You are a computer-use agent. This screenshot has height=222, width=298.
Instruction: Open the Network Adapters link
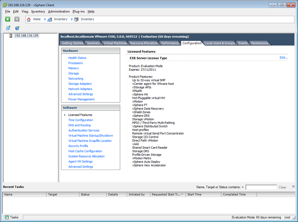tap(80, 89)
